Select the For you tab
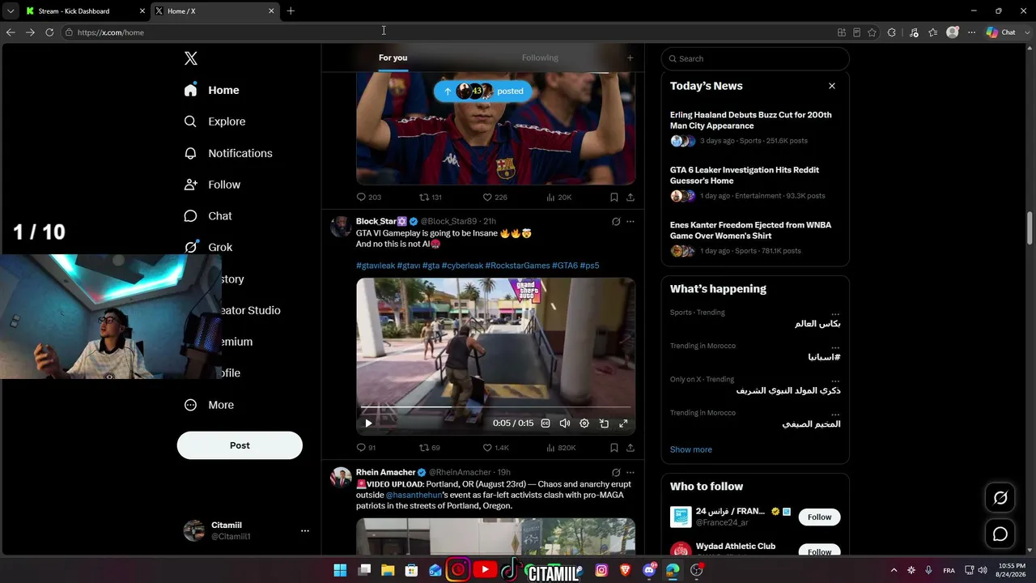Screen dimensions: 1036x583 393,57
